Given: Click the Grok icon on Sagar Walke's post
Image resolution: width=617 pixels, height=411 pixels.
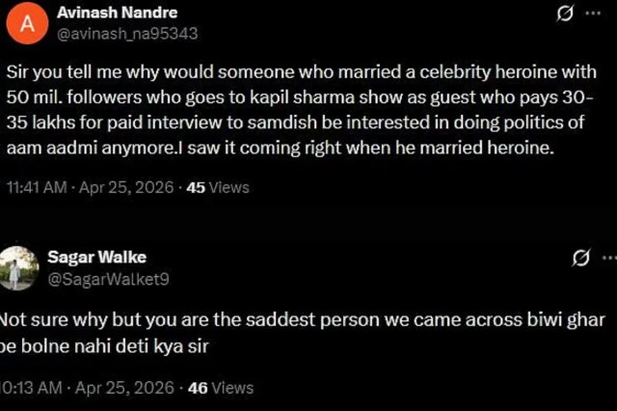Looking at the screenshot, I should pos(580,258).
